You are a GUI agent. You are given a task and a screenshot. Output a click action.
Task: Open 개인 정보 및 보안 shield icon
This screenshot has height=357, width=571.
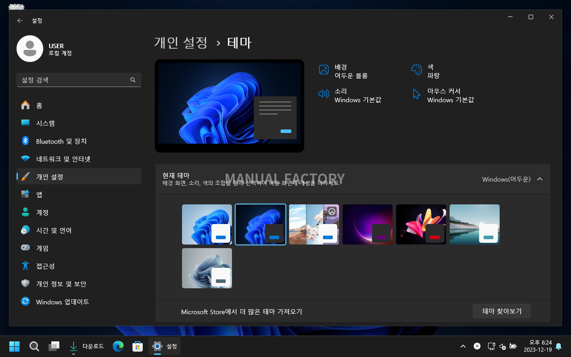(x=25, y=284)
